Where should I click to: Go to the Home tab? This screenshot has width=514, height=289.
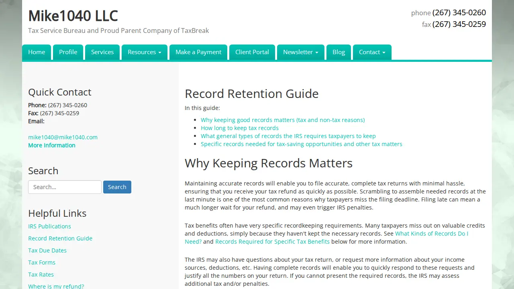tap(37, 52)
